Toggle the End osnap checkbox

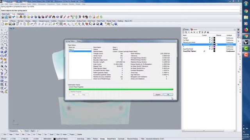click(x=2, y=135)
